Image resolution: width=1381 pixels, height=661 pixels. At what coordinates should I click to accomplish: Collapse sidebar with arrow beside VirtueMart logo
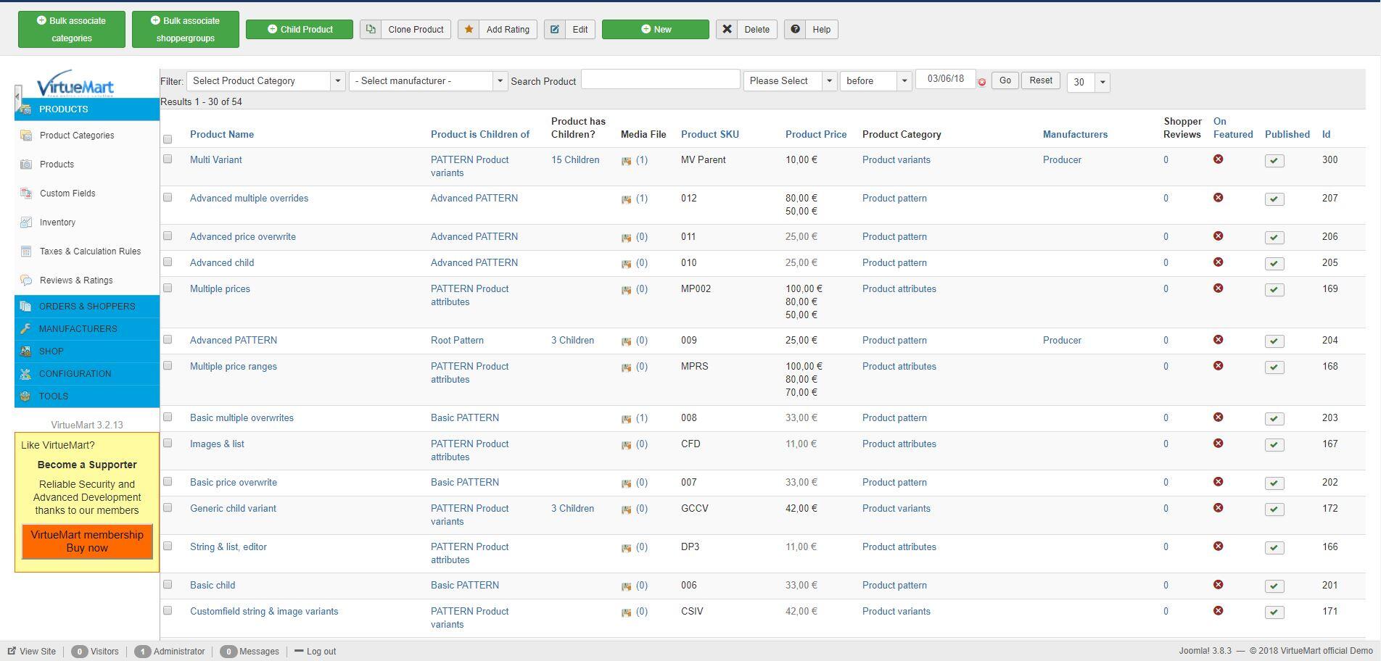[17, 96]
